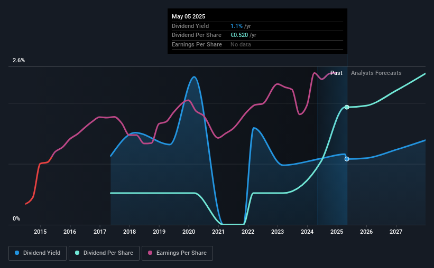Click the 2.6% y-axis label
434x268 pixels.
[x=19, y=60]
